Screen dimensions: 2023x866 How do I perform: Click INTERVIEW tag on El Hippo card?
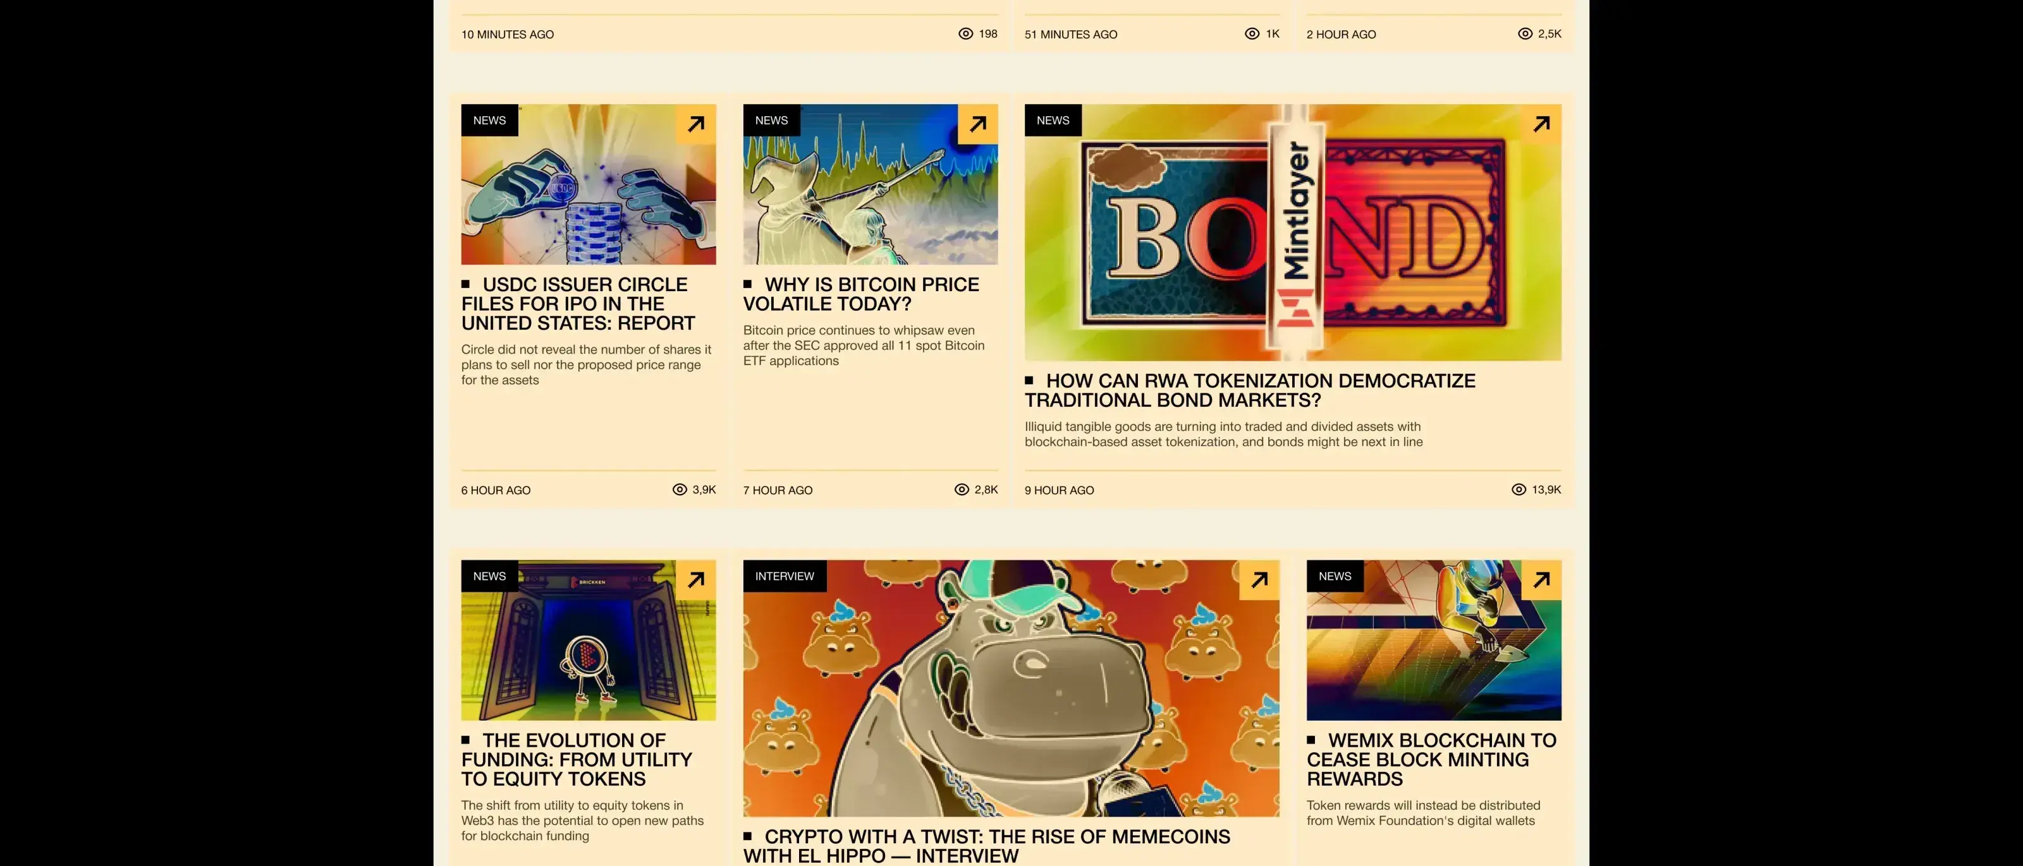tap(785, 576)
